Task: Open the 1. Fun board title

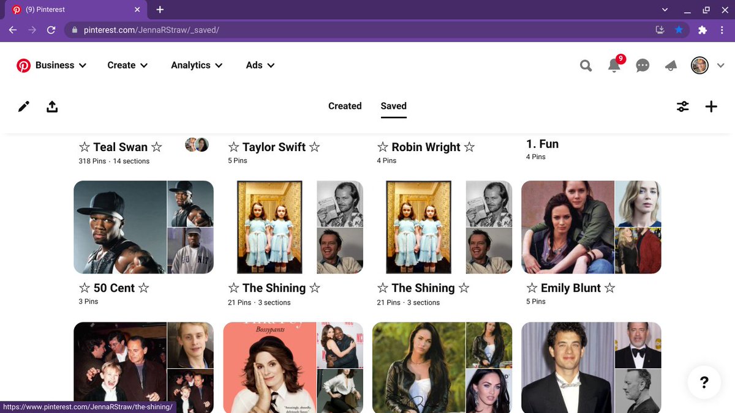Action: tap(542, 144)
